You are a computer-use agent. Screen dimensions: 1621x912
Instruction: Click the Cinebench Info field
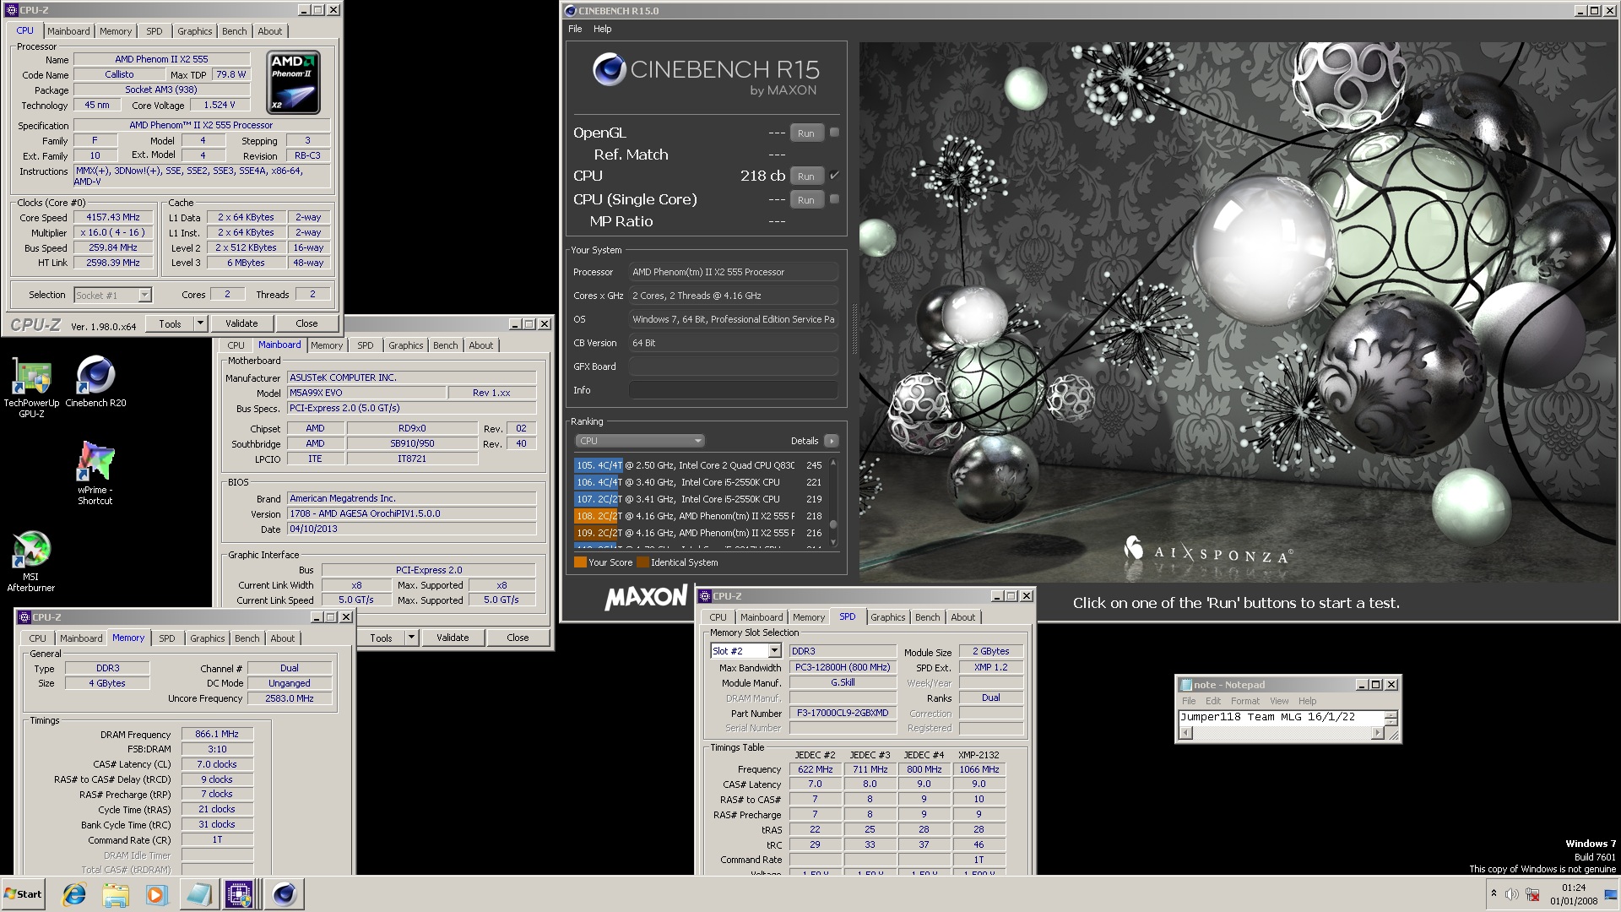(733, 390)
